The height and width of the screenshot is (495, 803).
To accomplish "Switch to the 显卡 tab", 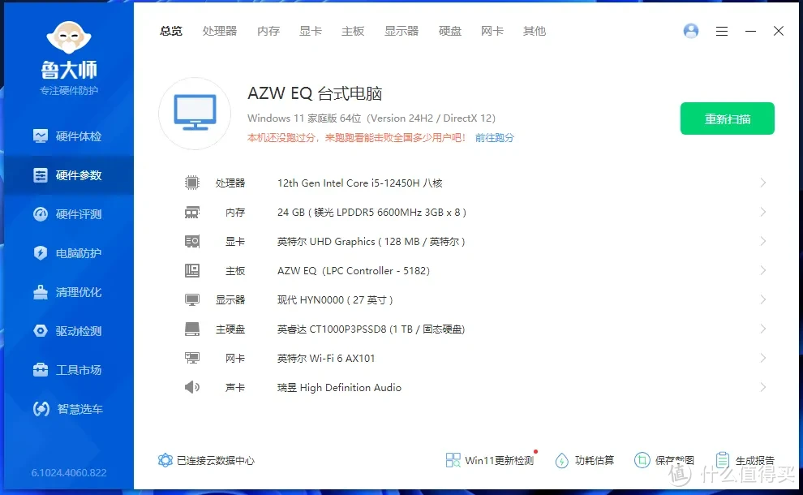I will coord(311,32).
